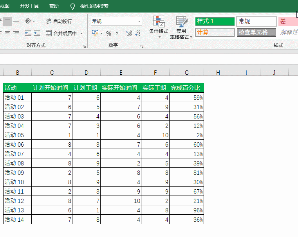
Task: Select column I header
Action: 246,72
